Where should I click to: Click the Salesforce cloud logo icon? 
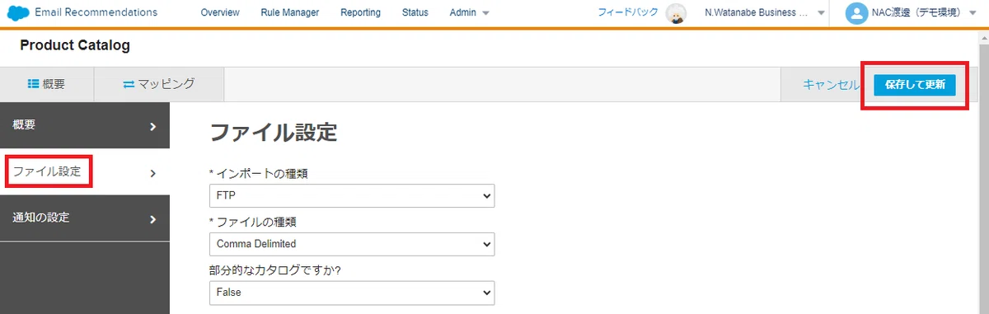[18, 12]
